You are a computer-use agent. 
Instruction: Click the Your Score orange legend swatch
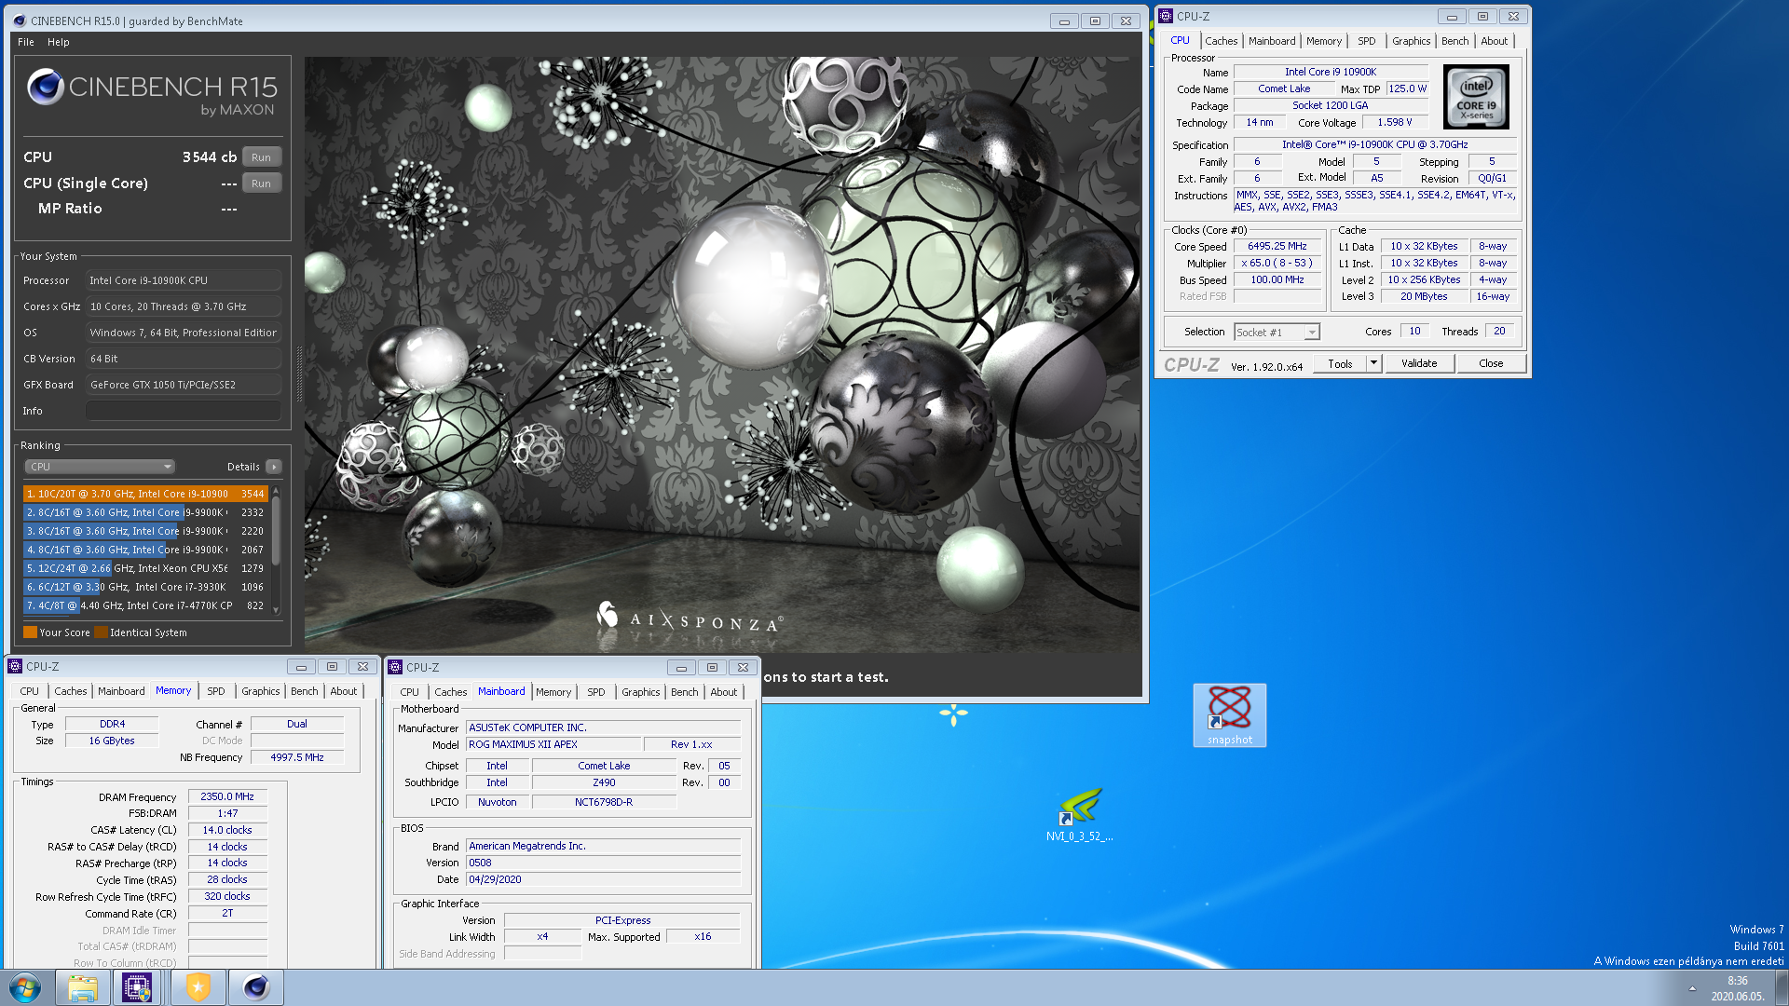[30, 632]
